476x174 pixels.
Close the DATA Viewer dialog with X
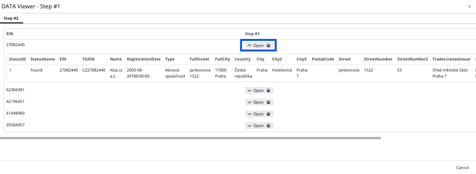[x=470, y=6]
